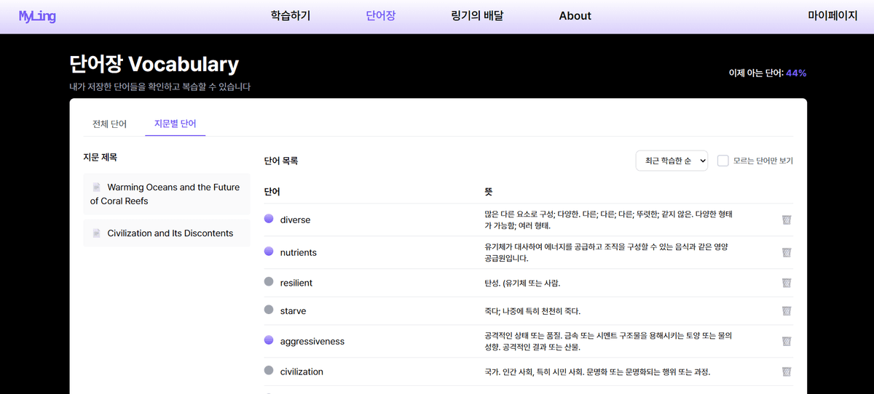874x394 pixels.
Task: Open the 'About' page link
Action: [575, 16]
